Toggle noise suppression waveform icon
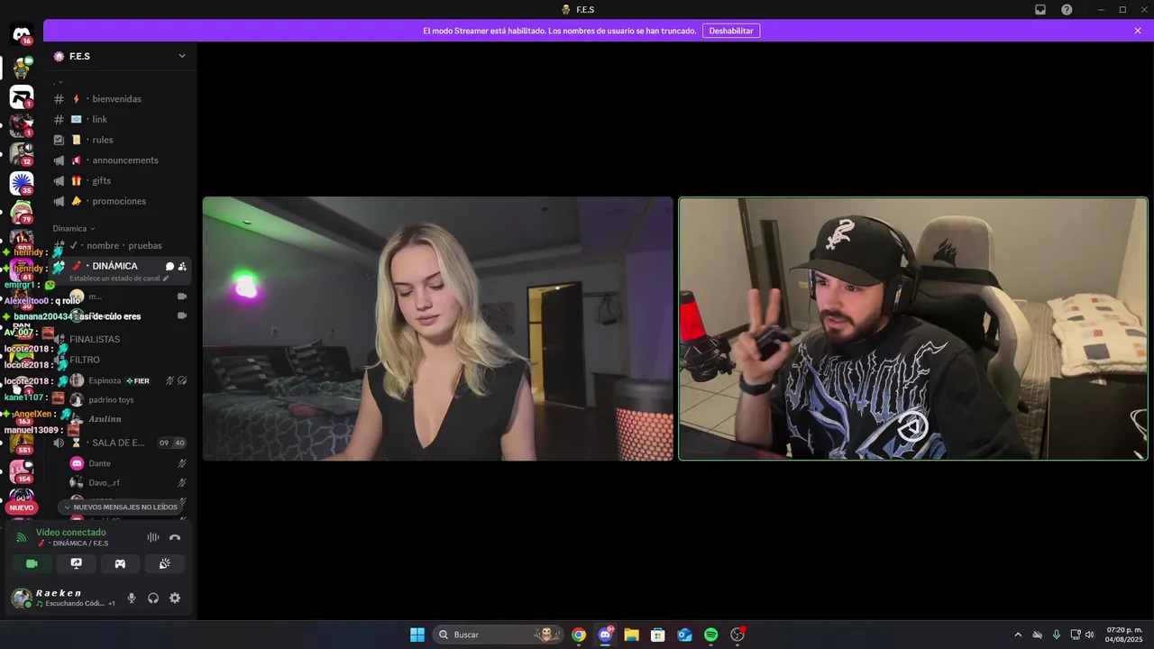Image resolution: width=1154 pixels, height=649 pixels. click(x=153, y=537)
